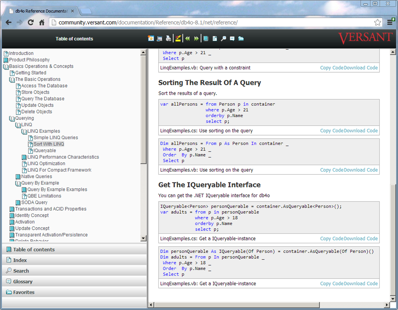Viewport: 398px width, 310px height.
Task: Go to previous topic with green back arrows
Action: coord(187,39)
